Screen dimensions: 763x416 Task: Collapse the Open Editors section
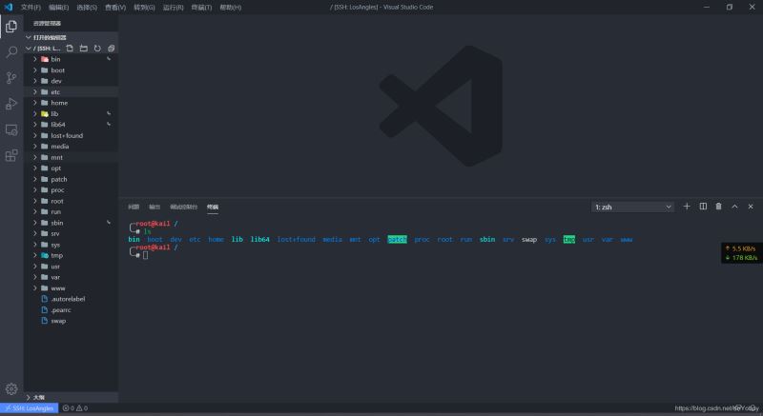click(71, 37)
